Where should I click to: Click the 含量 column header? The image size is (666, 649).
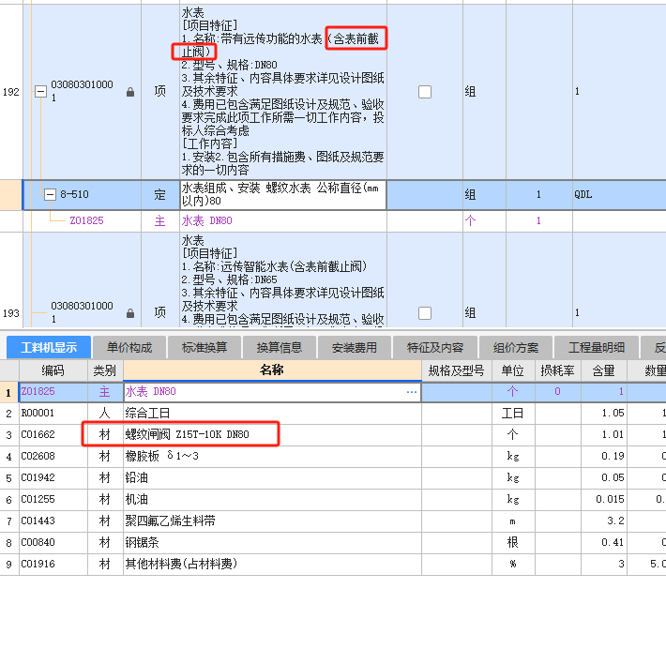point(603,370)
